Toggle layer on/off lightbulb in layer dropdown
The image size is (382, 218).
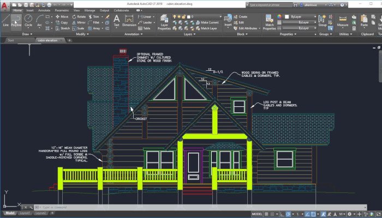(175, 17)
